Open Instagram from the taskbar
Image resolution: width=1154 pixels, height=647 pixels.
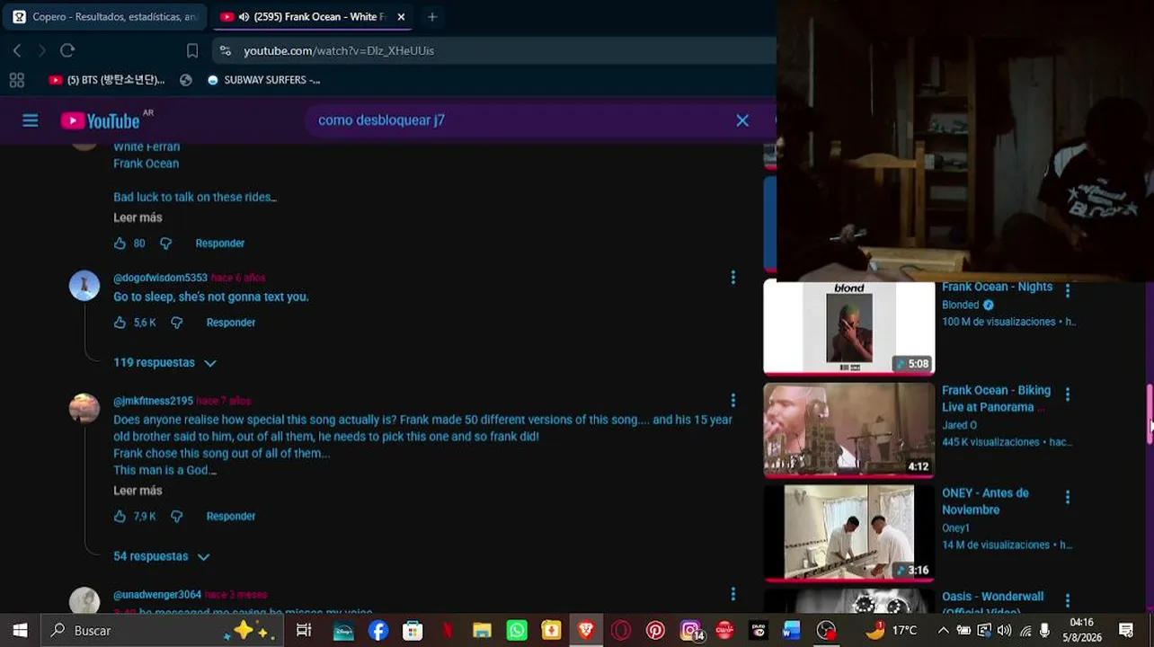[690, 631]
